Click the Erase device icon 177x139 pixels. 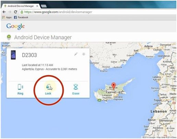point(76,87)
